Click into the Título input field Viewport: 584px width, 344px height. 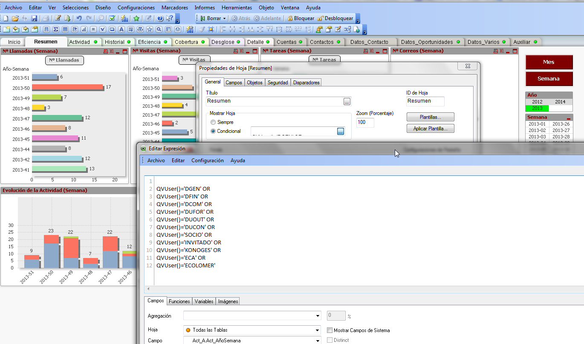(x=274, y=101)
